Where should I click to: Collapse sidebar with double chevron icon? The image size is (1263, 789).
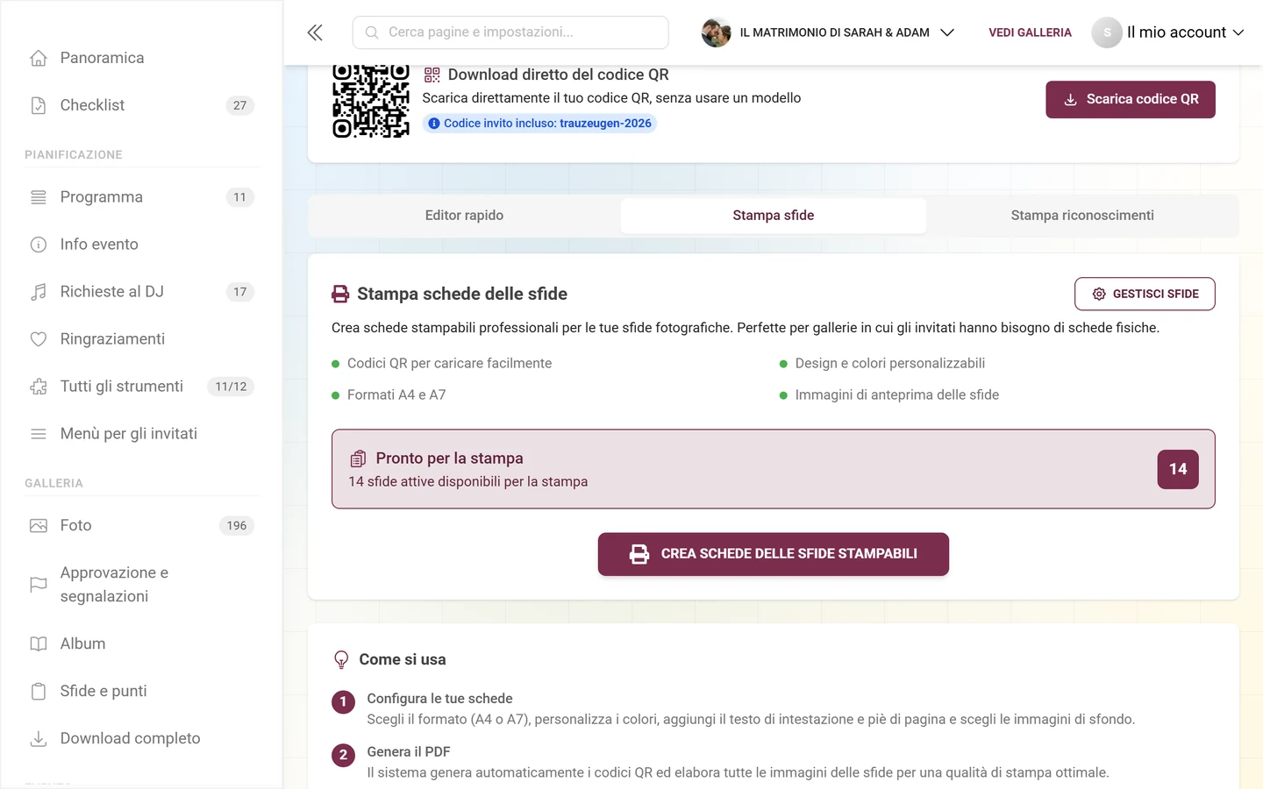tap(315, 32)
